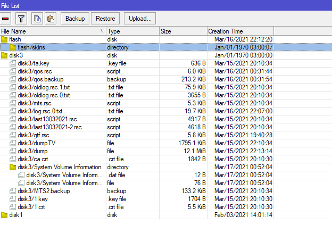This screenshot has width=332, height=249.
Task: Sort by Size column header
Action: pos(183,31)
